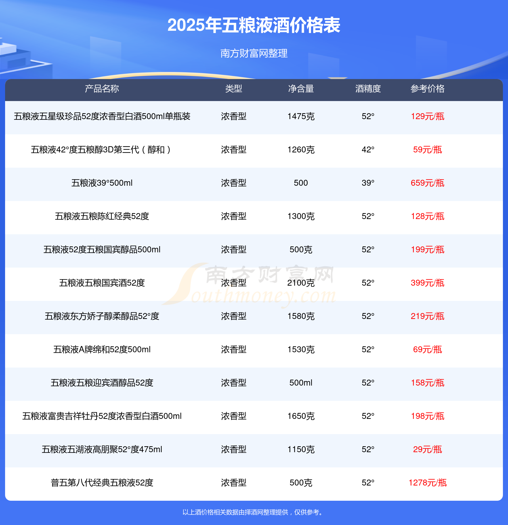The width and height of the screenshot is (508, 525).
Task: Click 500克 in the 五粮国宾醇品 row
Action: (x=301, y=250)
